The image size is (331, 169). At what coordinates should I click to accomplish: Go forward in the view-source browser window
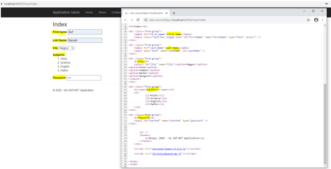click(x=132, y=20)
